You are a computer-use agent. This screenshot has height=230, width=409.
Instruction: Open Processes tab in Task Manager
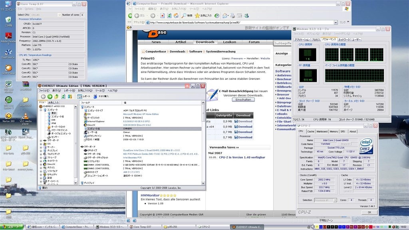pos(316,40)
